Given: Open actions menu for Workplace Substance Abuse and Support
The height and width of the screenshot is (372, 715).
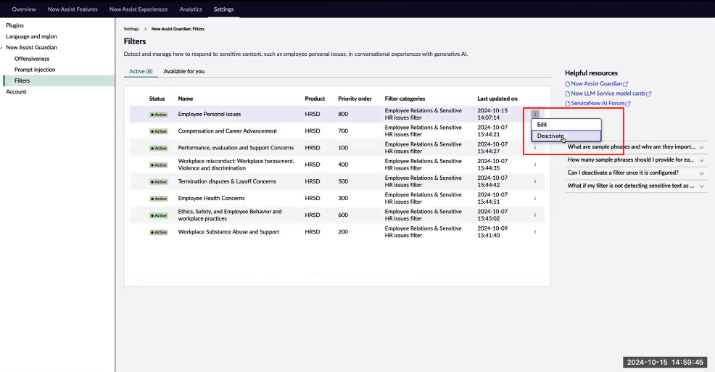Looking at the screenshot, I should point(535,232).
